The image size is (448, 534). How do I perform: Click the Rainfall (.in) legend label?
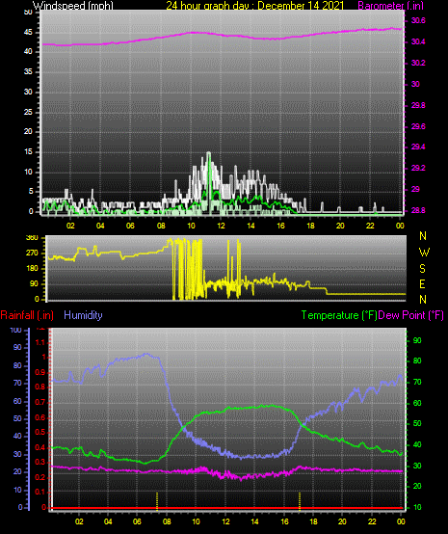(27, 315)
